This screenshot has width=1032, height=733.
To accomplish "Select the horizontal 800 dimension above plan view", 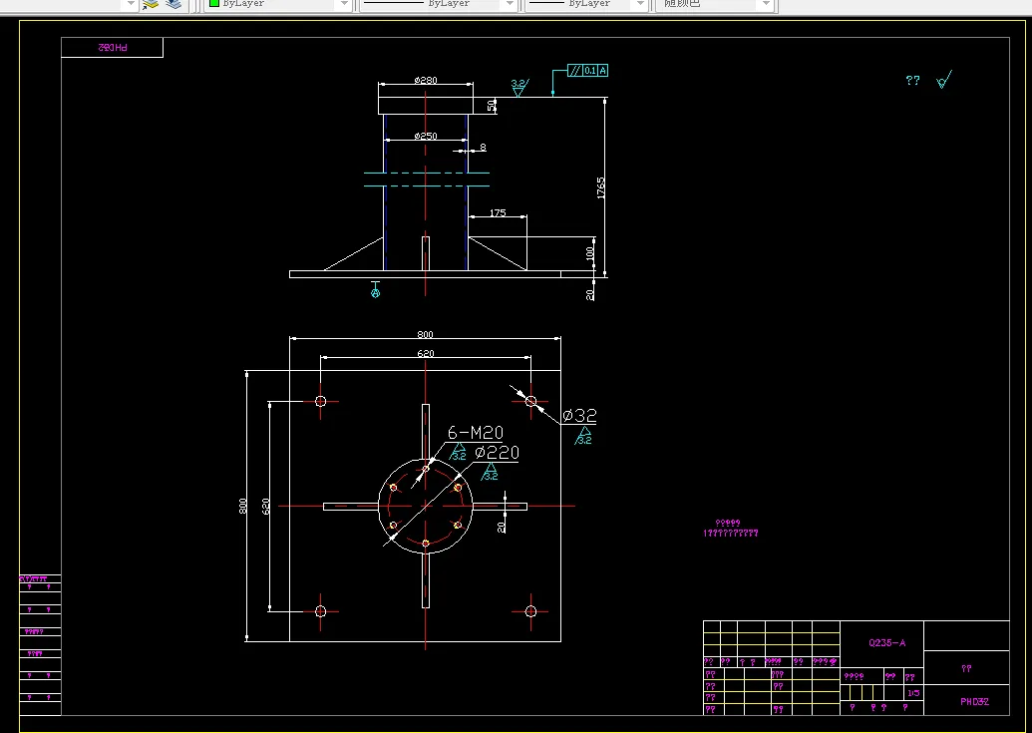I will click(x=425, y=335).
